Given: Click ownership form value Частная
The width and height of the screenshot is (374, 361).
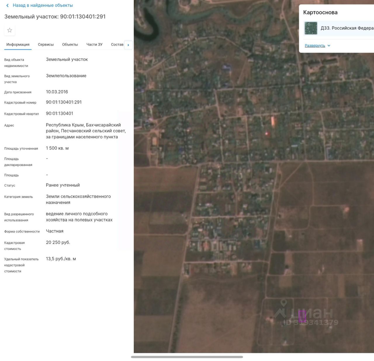Looking at the screenshot, I should click(x=55, y=231).
